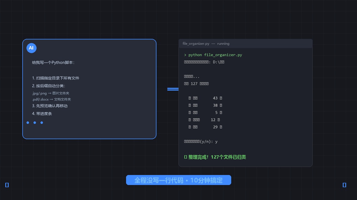Click the line "1. 扫描指定目录下所有文件"

(56, 78)
